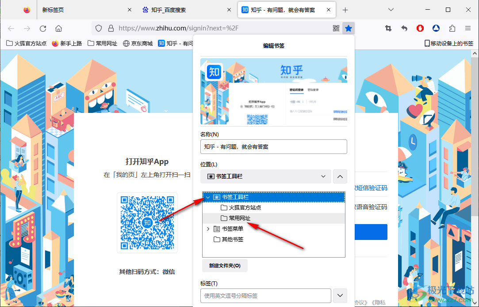479x307 pixels.
Task: Close the 知乎_百度搜索 tab
Action: pyautogui.click(x=229, y=10)
